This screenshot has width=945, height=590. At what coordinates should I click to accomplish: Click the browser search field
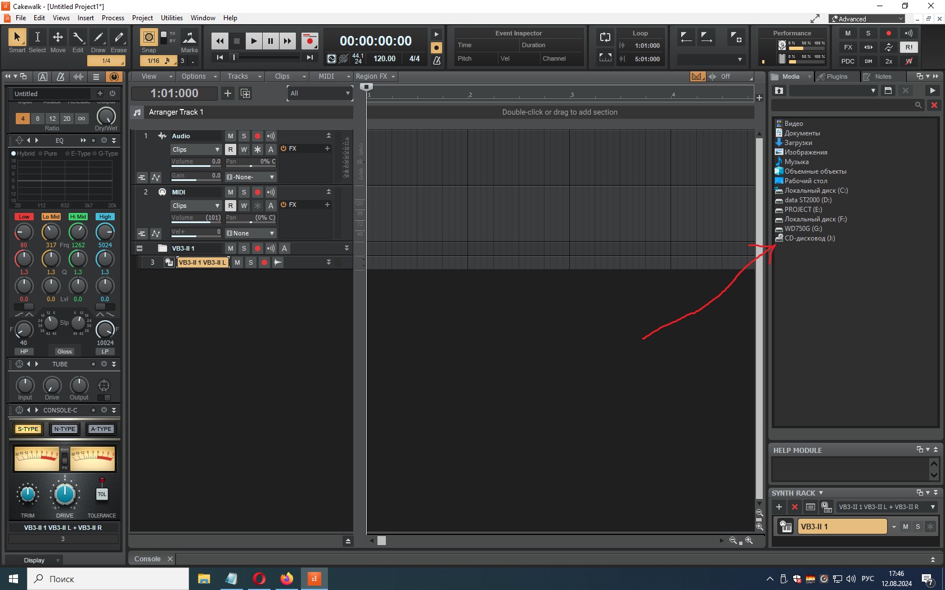pyautogui.click(x=847, y=105)
